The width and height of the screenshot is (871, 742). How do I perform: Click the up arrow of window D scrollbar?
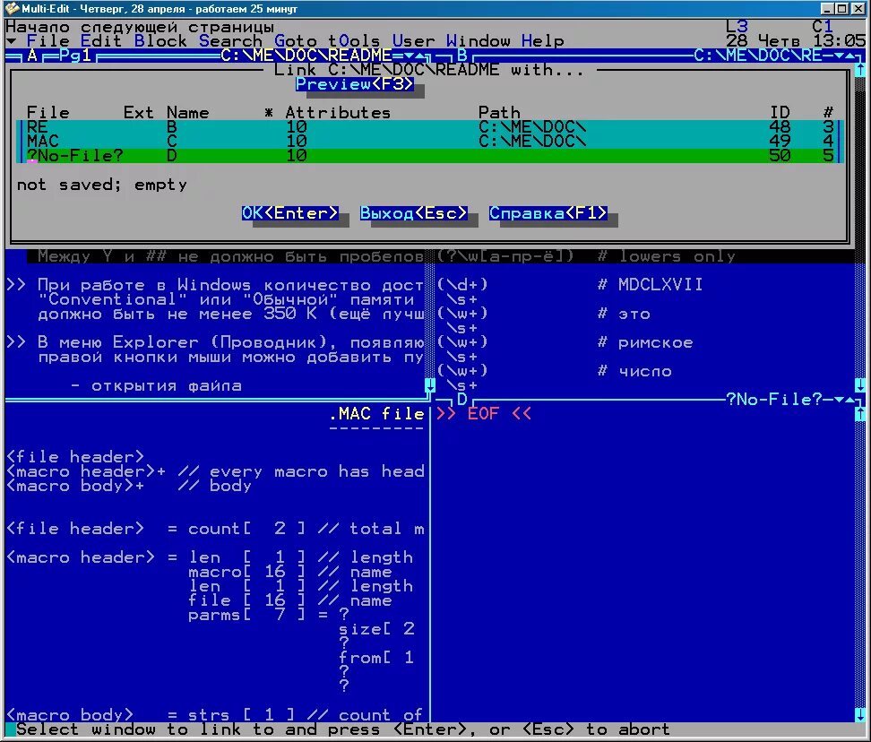pyautogui.click(x=860, y=414)
